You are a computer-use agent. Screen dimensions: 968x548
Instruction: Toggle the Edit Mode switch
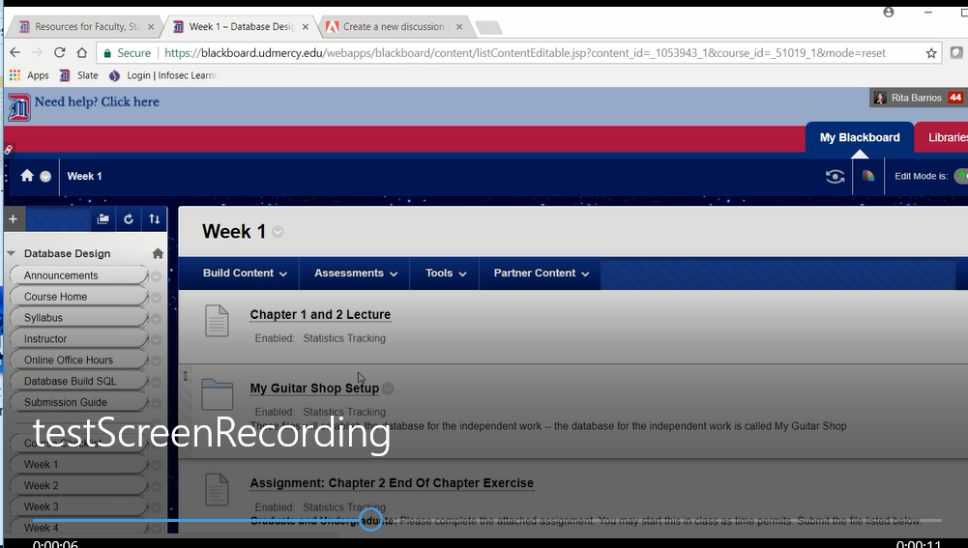coord(960,176)
